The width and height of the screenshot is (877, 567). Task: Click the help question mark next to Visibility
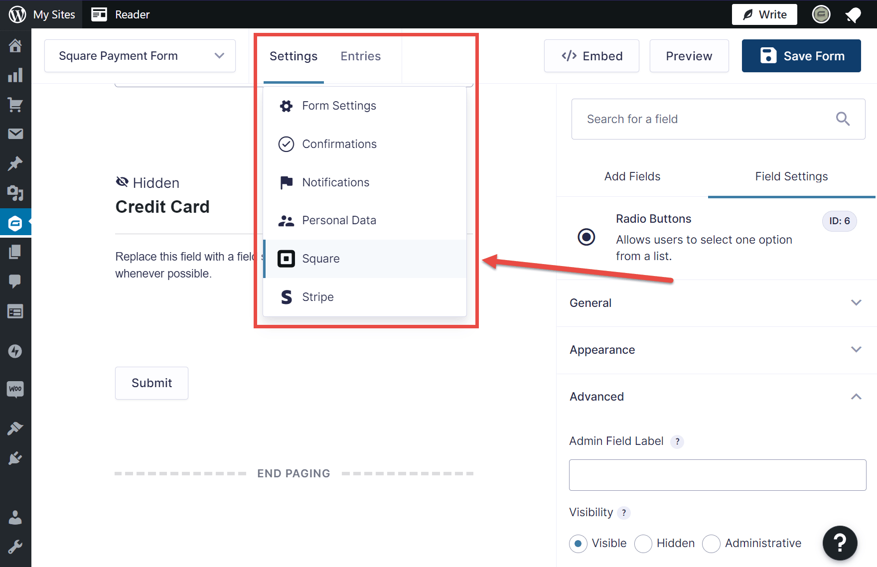[x=624, y=513]
